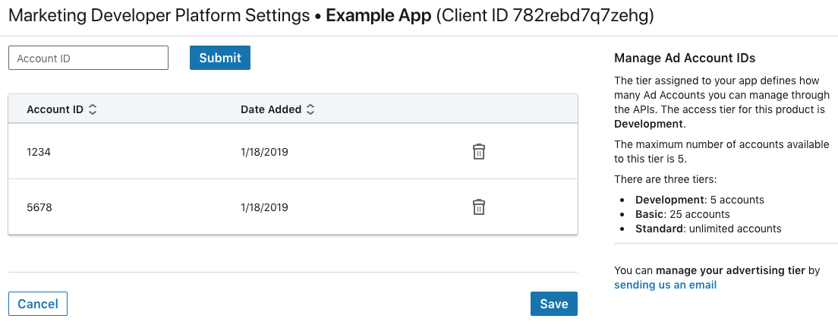Click the Account ID column header label
Viewport: 838px width, 325px height.
[55, 109]
